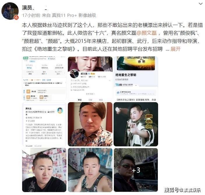This screenshot has height=195, width=205.
Task: View remaining images via +3 overlay
Action: [136, 170]
